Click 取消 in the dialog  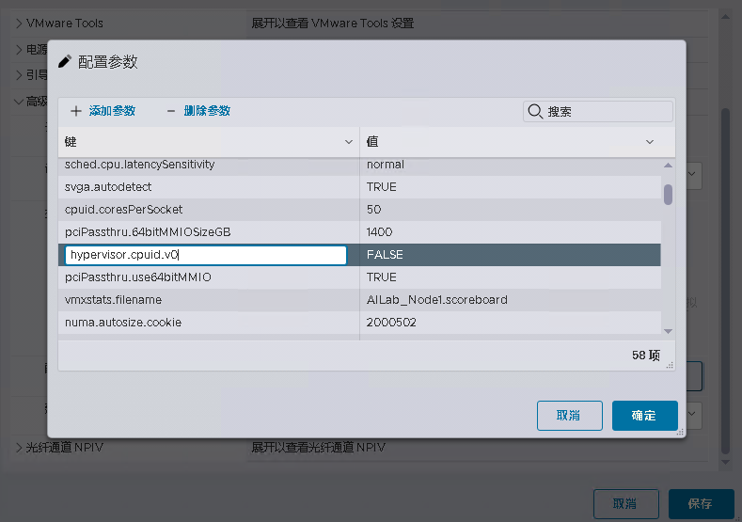[569, 415]
